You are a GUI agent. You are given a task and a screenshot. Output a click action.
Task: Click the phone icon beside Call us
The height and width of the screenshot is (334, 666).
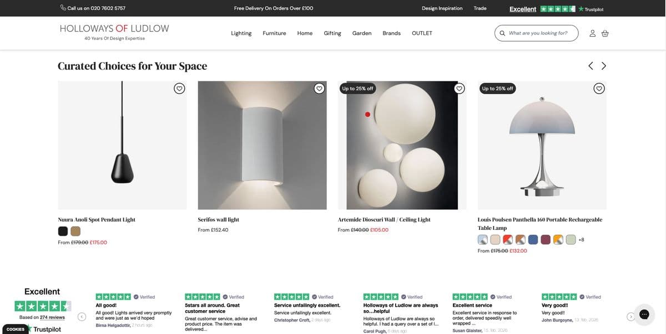(63, 8)
